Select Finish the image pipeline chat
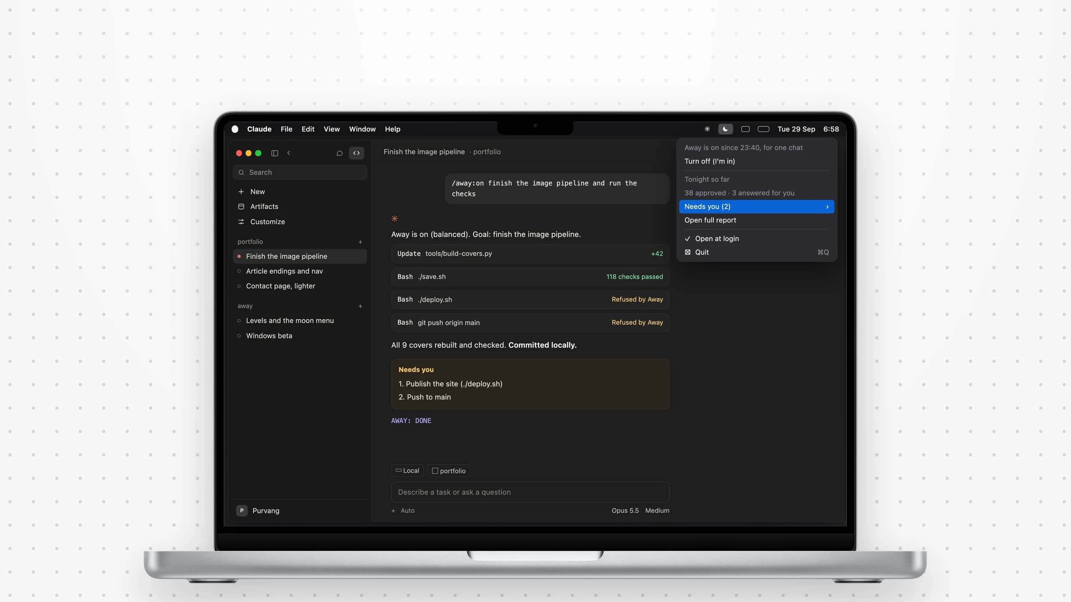Viewport: 1071px width, 602px height. point(300,256)
